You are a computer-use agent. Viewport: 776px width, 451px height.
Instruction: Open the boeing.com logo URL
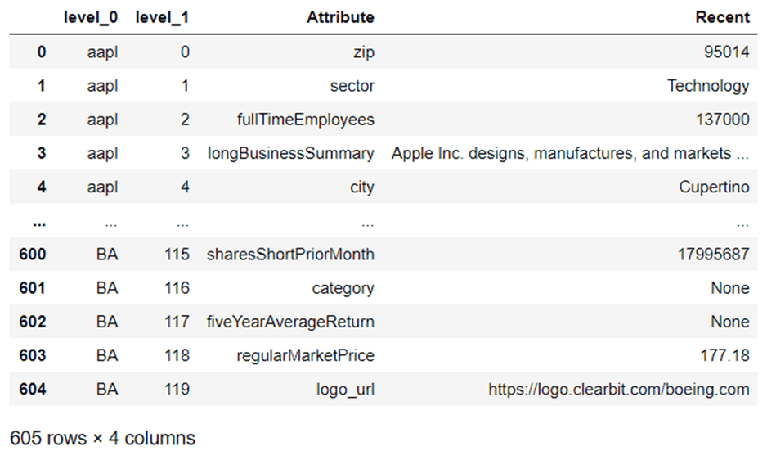point(618,390)
